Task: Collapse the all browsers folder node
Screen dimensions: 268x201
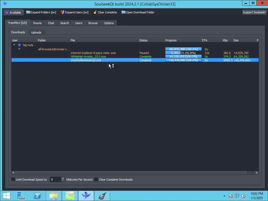Action: [19, 49]
